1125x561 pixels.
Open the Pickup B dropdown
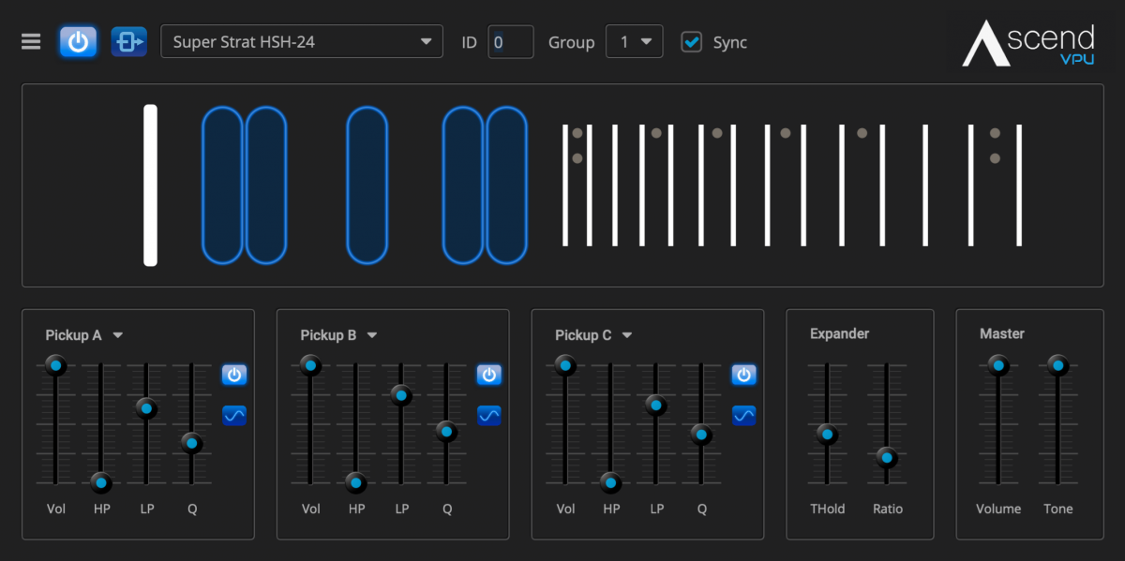click(x=339, y=335)
